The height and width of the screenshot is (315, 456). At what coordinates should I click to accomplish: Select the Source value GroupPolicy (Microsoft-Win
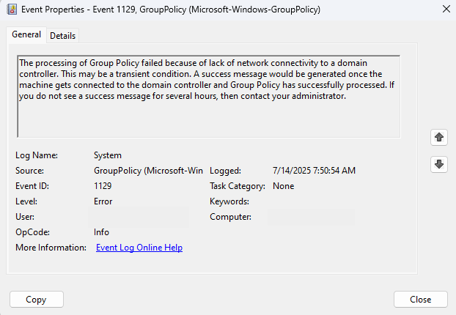point(148,171)
